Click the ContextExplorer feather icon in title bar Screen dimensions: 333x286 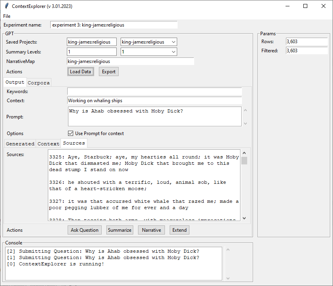(6, 6)
